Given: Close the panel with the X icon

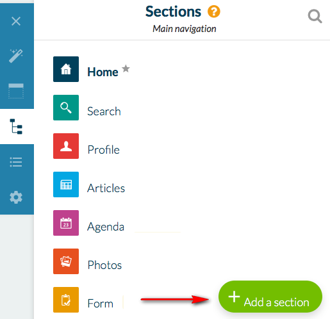Looking at the screenshot, I should tap(16, 21).
